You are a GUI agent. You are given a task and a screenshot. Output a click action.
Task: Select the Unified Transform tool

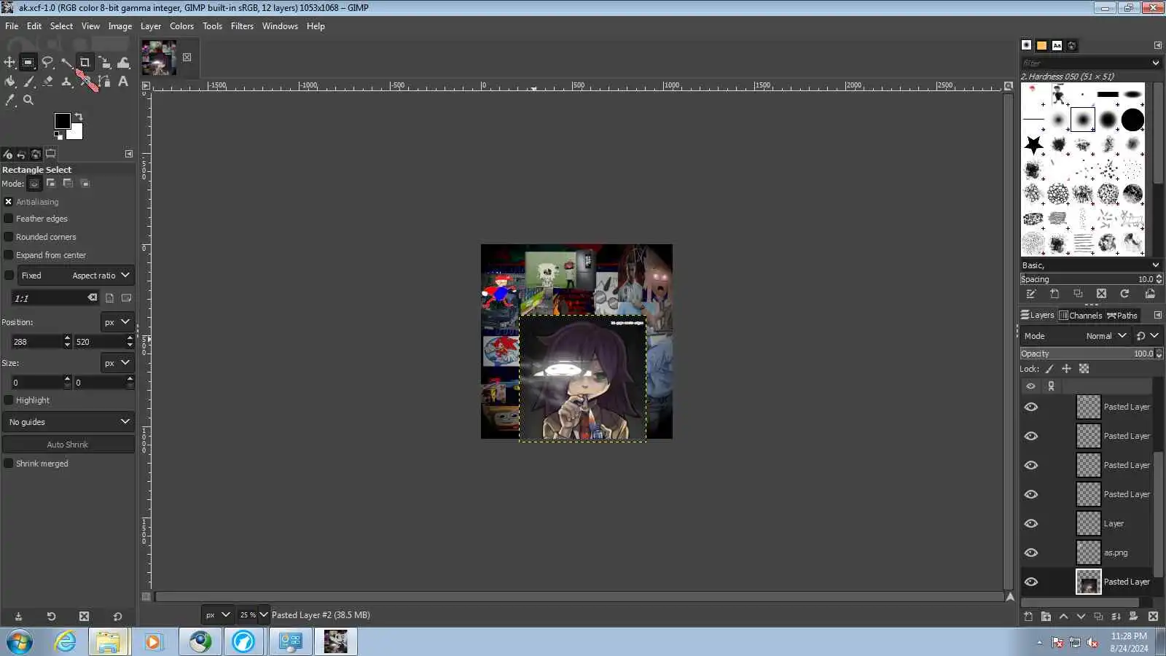[x=104, y=63]
